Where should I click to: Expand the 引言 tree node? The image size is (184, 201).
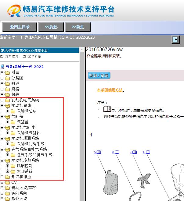(2, 72)
